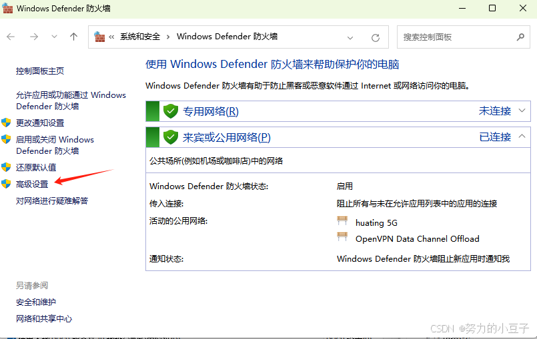Open 启用或关闭 Windows Defender 防火墙

click(x=55, y=145)
